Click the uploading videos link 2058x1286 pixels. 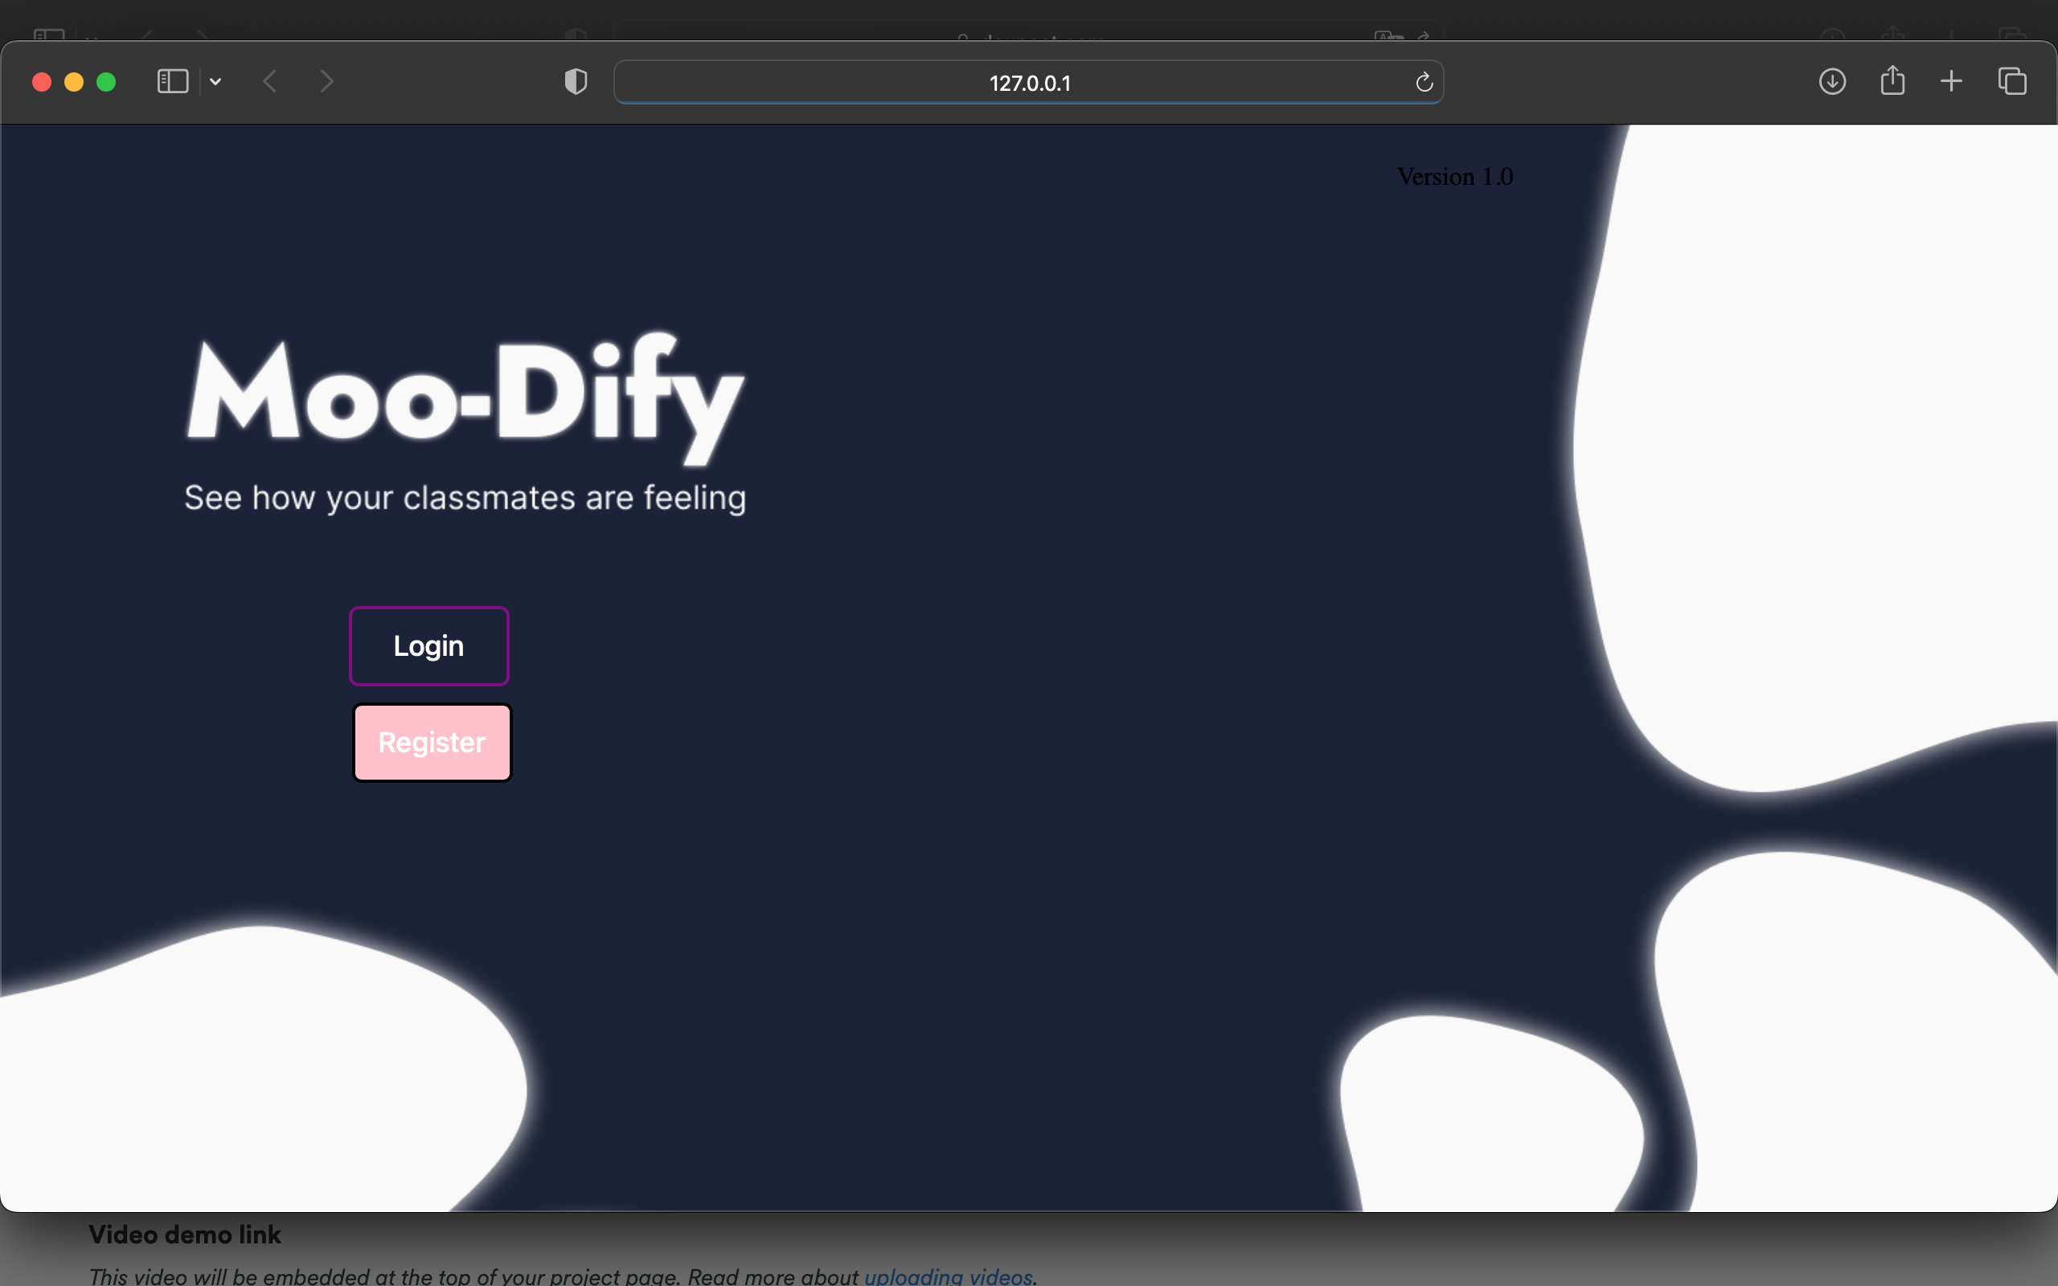click(x=949, y=1276)
